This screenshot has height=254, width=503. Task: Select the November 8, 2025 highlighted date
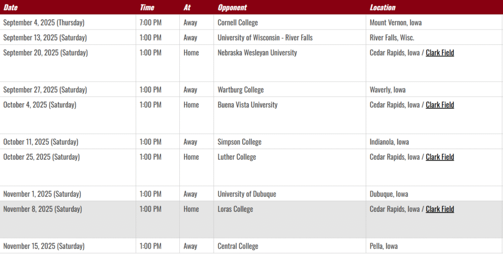pos(43,209)
